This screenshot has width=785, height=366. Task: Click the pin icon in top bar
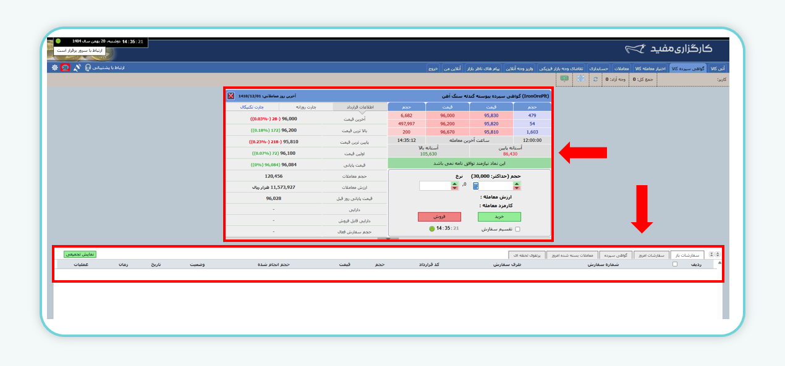pos(77,67)
